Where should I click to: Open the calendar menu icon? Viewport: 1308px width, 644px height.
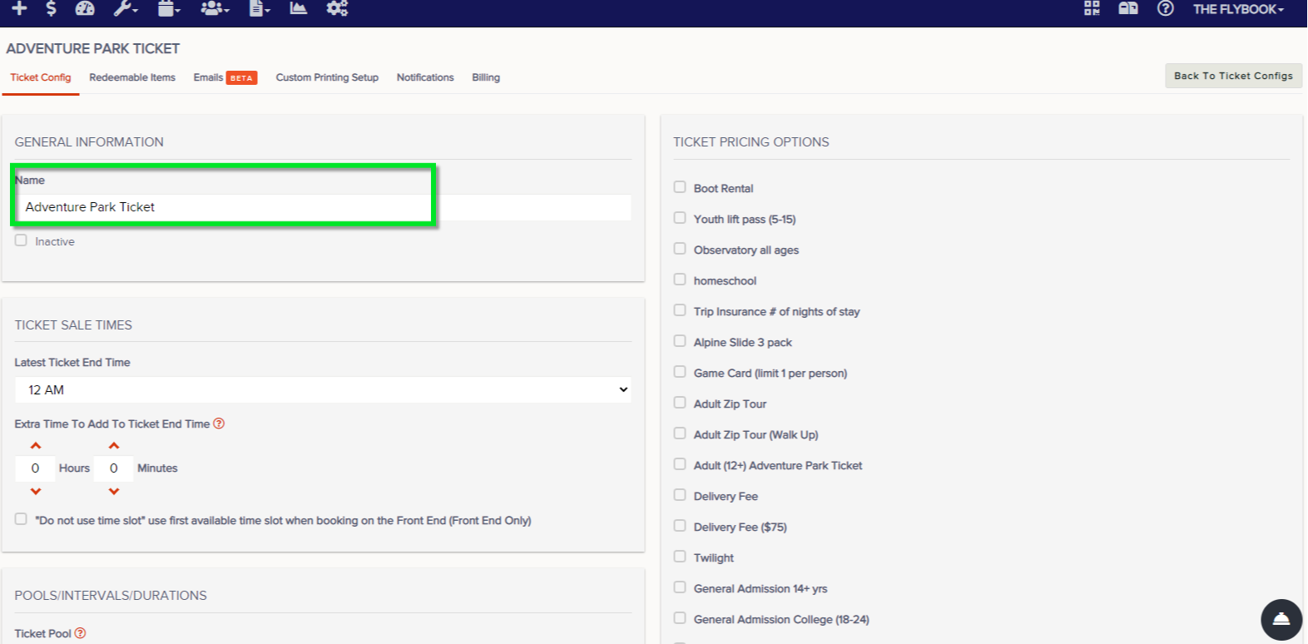point(169,8)
